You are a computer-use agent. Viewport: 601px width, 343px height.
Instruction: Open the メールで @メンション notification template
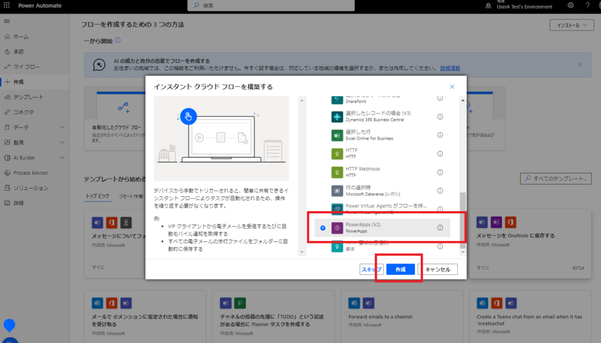pyautogui.click(x=145, y=317)
